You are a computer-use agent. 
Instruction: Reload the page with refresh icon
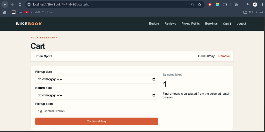20,5
